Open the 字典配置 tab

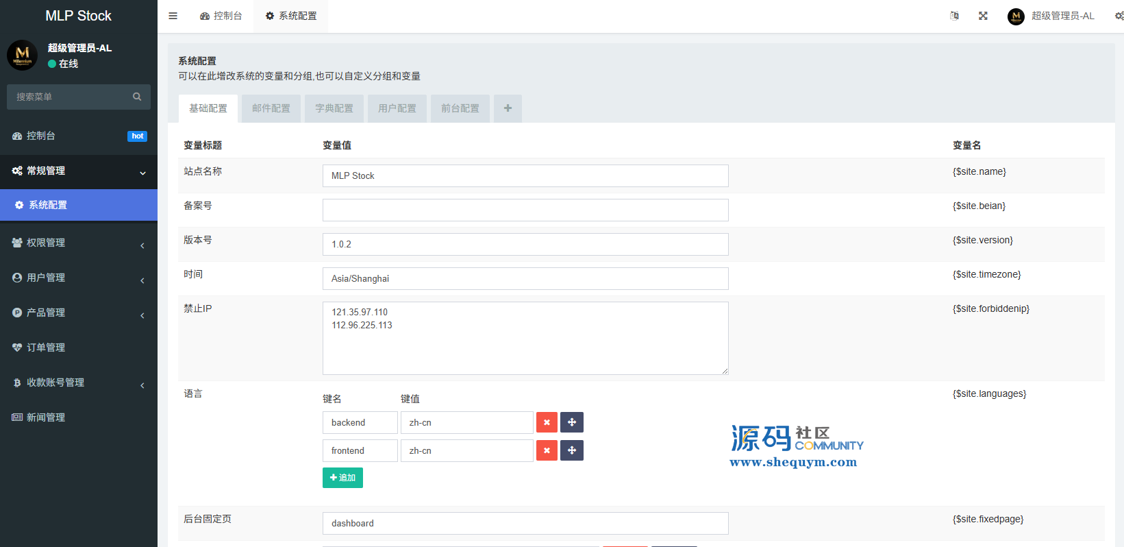[x=334, y=108]
